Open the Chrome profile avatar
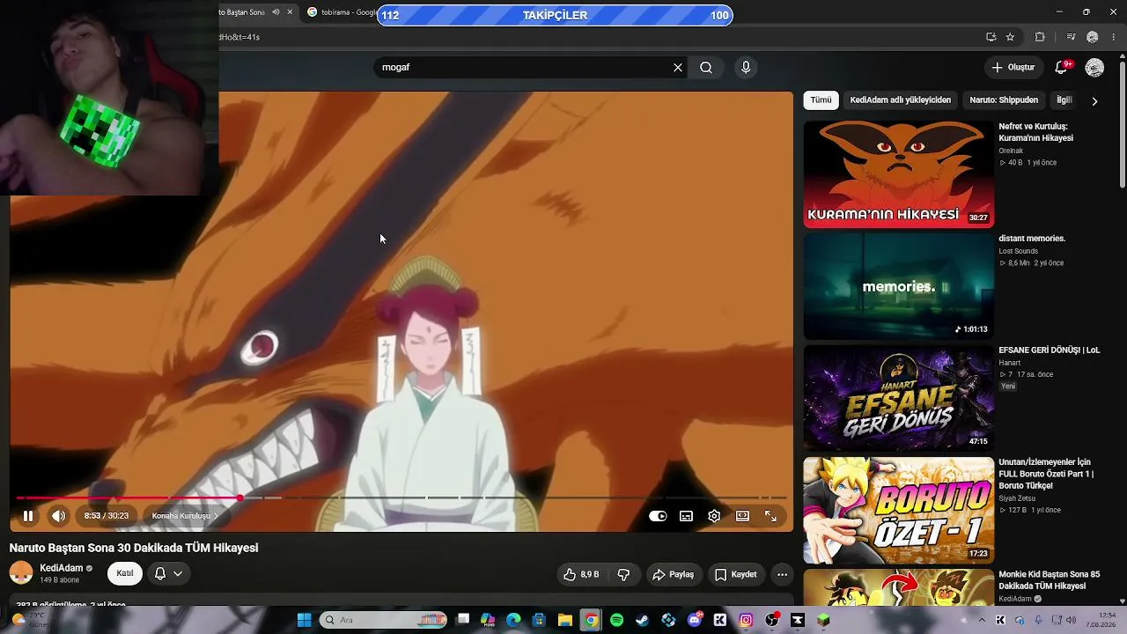Screen dimensions: 1127x634 [x=1093, y=37]
